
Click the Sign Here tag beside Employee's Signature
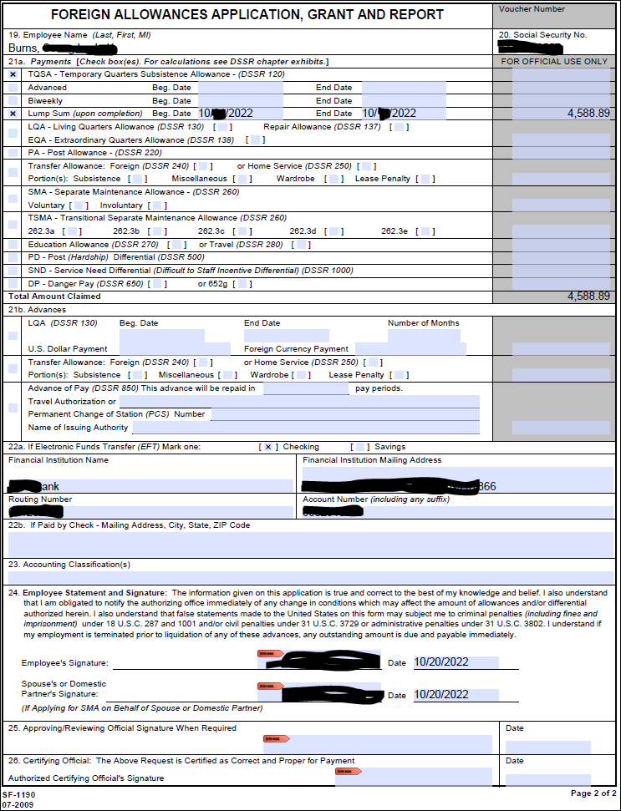pyautogui.click(x=270, y=654)
